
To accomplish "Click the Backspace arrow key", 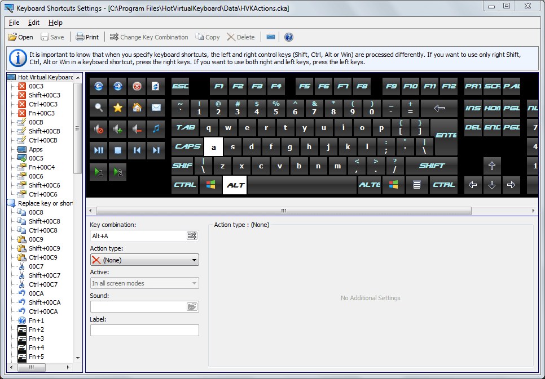I will click(x=439, y=108).
